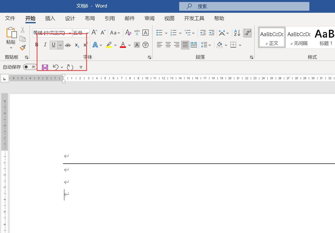Toggle underline formatting with U button
This screenshot has height=233, width=335.
click(x=54, y=45)
